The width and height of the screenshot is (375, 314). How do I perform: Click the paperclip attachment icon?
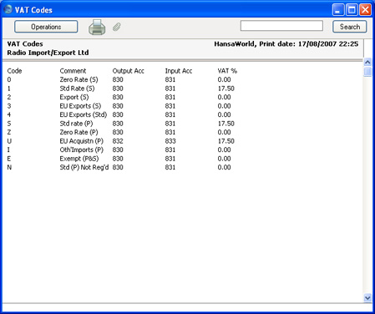[x=117, y=27]
